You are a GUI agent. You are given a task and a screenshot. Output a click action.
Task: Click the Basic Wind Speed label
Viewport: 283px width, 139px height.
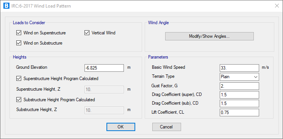pos(169,67)
